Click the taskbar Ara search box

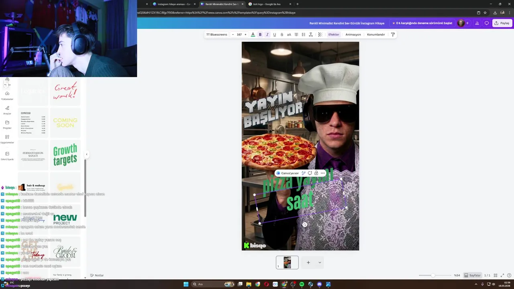coord(213,284)
